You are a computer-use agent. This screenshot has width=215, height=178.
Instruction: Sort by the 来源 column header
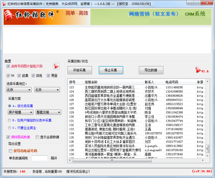coord(200,82)
